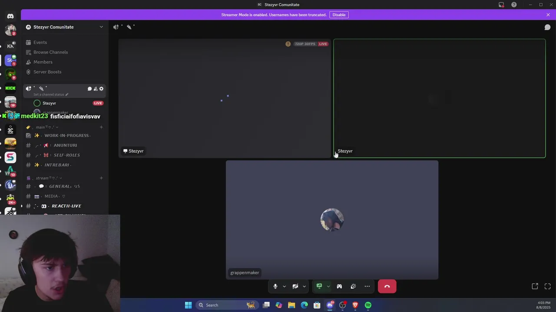Open the KICK server icon
556x312 pixels.
coord(10,88)
